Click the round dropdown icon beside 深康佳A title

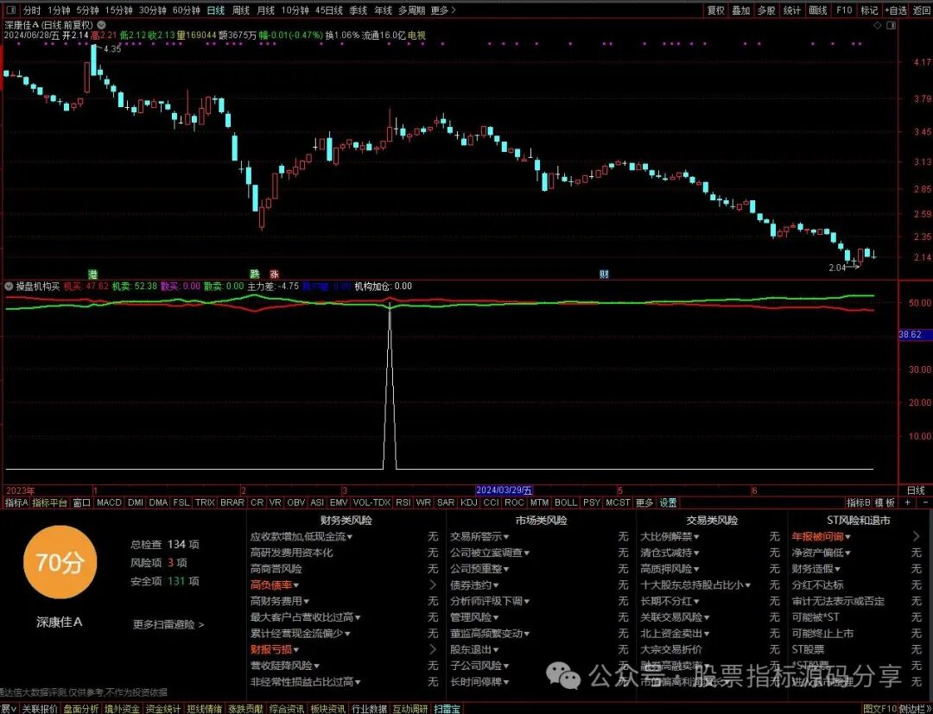point(102,25)
